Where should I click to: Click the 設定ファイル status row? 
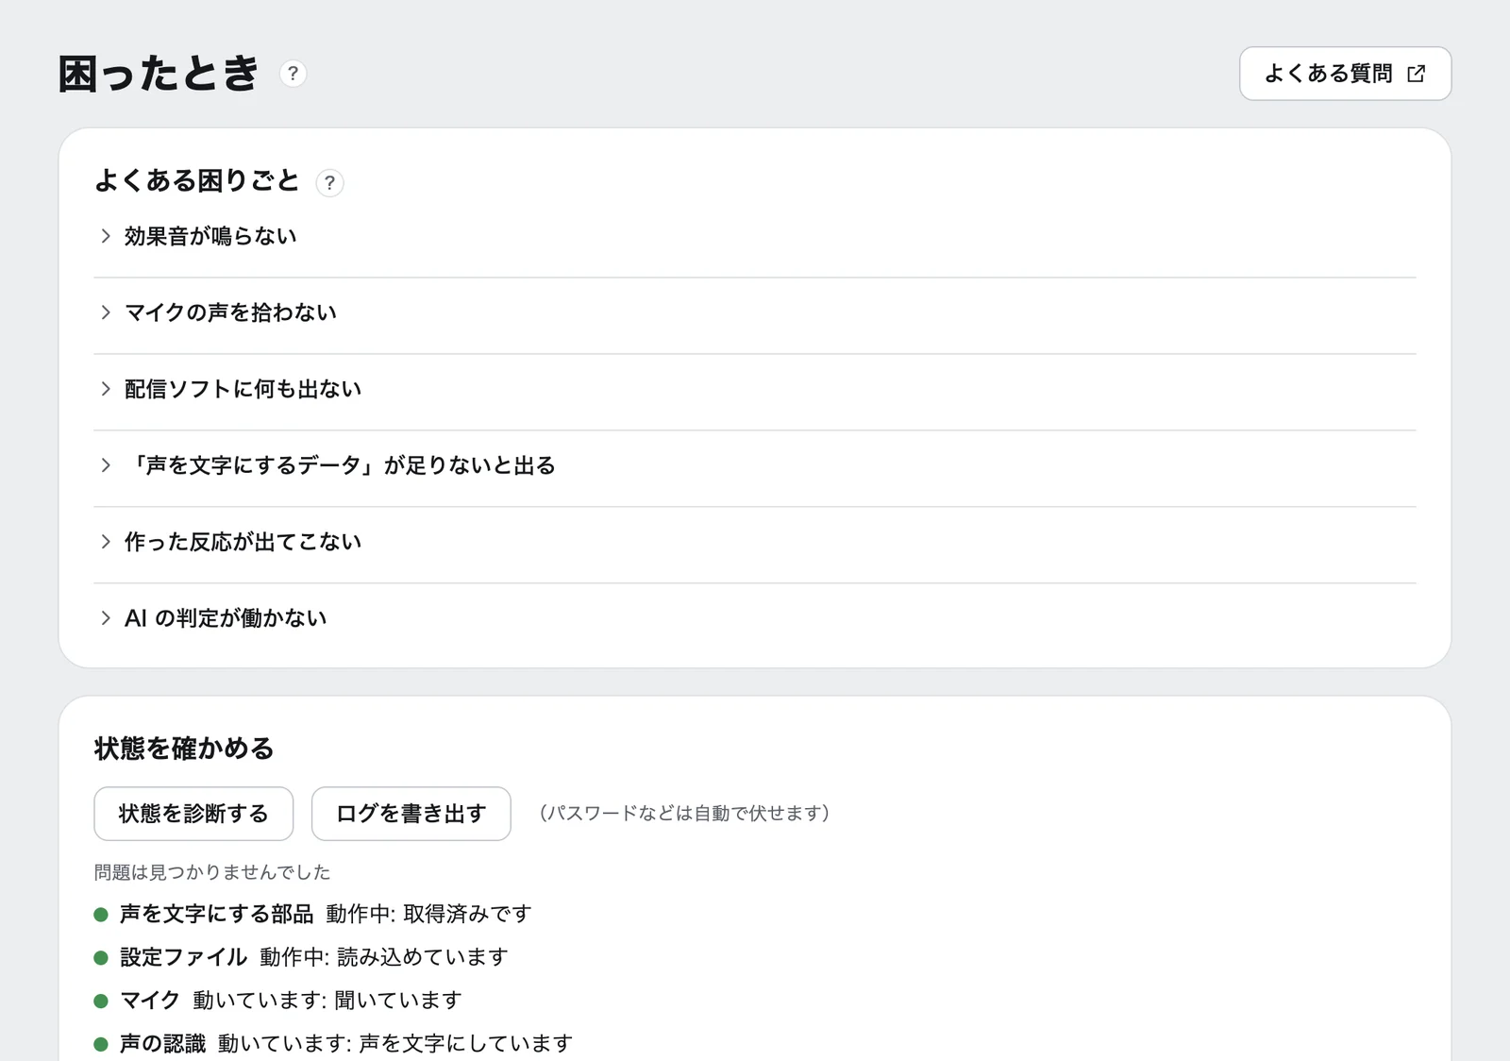301,957
